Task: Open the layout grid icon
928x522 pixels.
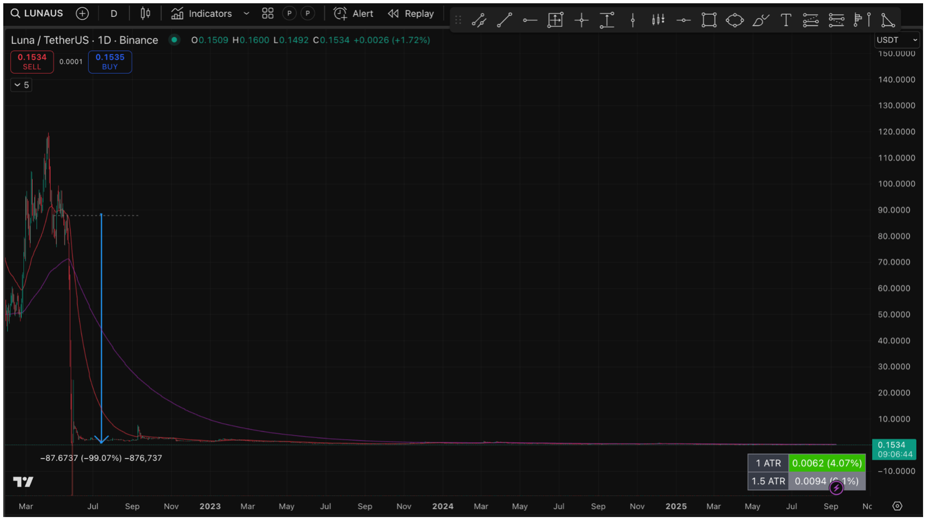Action: (x=267, y=14)
